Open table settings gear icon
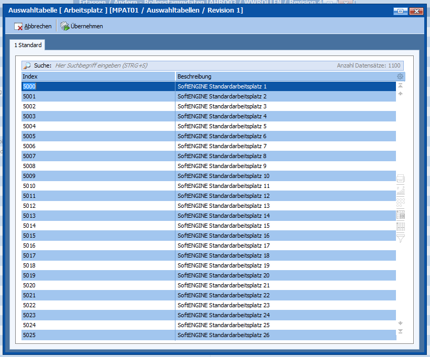Image resolution: width=430 pixels, height=357 pixels. click(400, 76)
